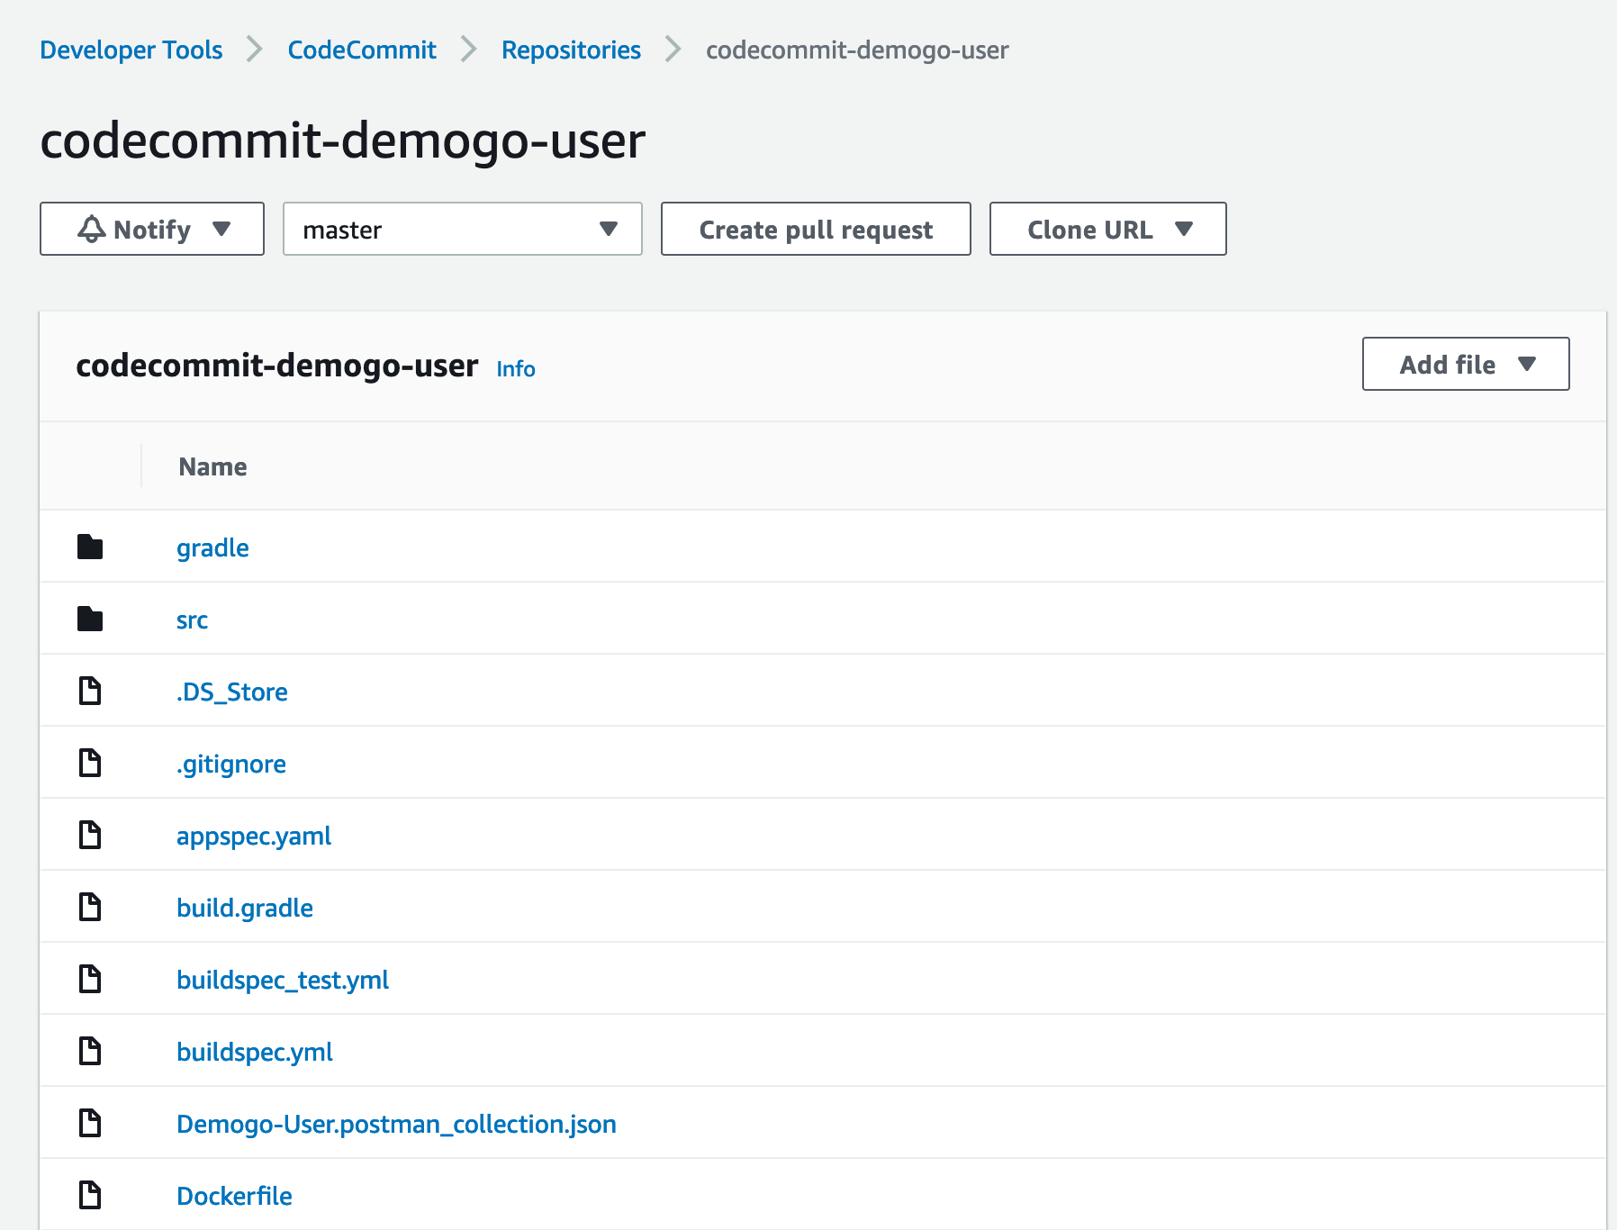Image resolution: width=1617 pixels, height=1230 pixels.
Task: Click the codecommit-demogo-user breadcrumb text
Action: click(x=857, y=50)
